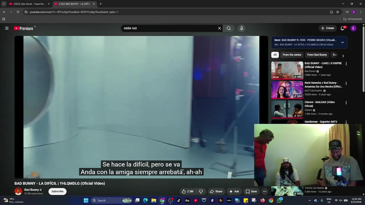Open a new browser tab
The height and width of the screenshot is (205, 365).
[x=101, y=4]
